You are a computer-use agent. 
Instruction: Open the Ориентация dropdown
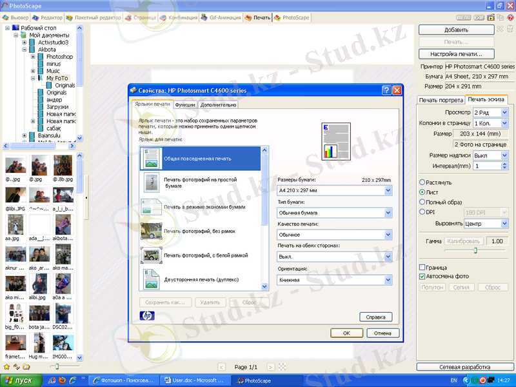point(334,280)
